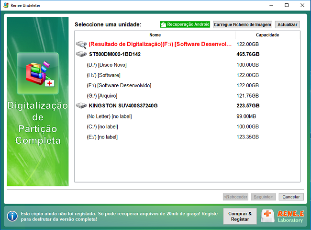Select partition (G:/) [Arquivo]
Screen dimensions: 311x230
pyautogui.click(x=187, y=96)
